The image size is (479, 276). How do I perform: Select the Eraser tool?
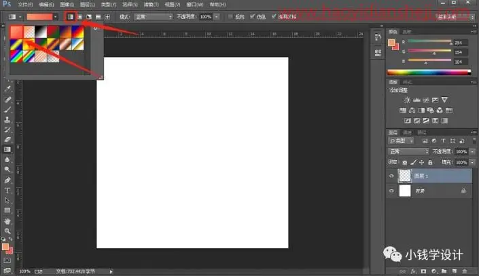pos(7,140)
